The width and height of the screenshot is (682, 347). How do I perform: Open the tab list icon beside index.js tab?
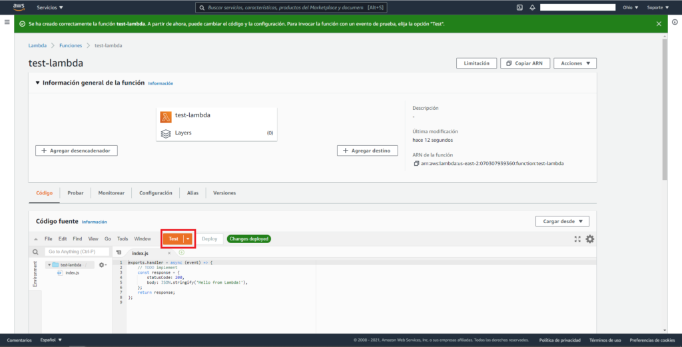pos(119,252)
